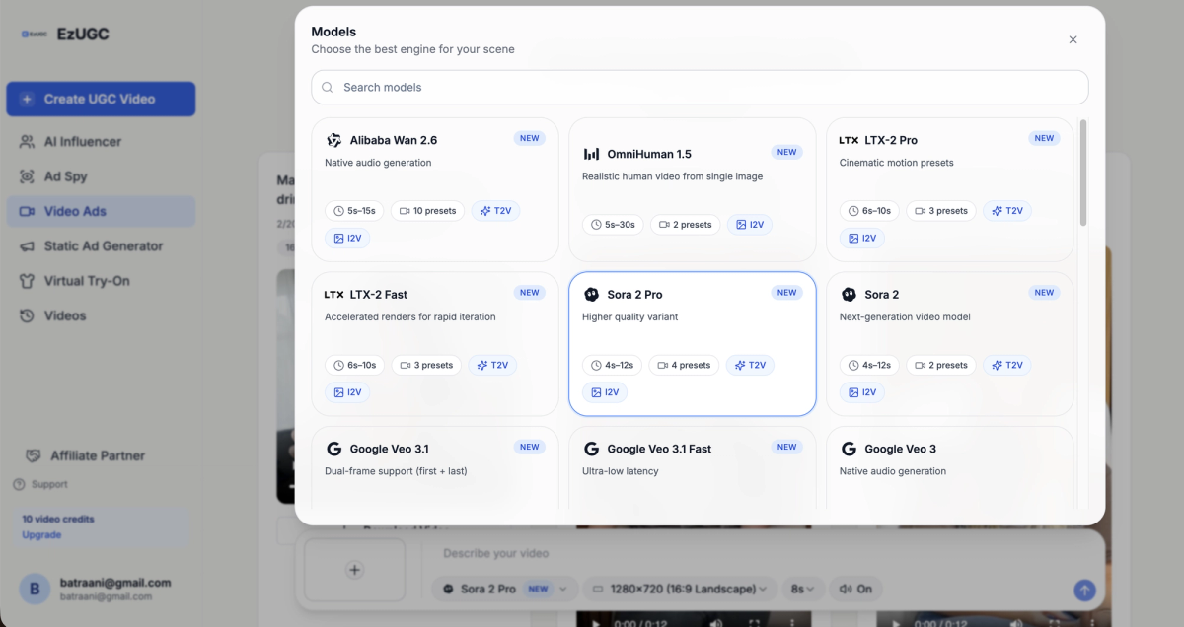The image size is (1184, 627).
Task: Click the Alibaba Wan 2.6 logo icon
Action: pos(333,140)
